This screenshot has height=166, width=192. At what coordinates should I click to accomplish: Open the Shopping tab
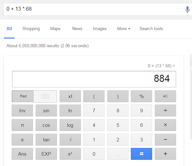tap(31, 29)
